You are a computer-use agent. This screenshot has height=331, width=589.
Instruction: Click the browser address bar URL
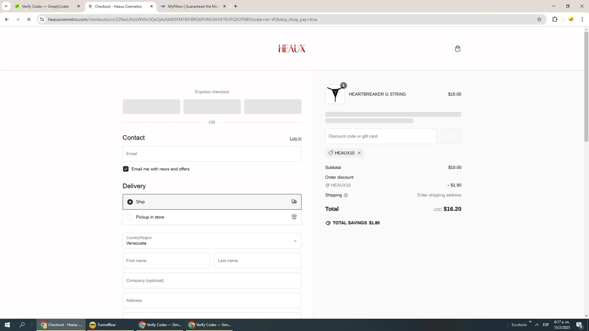pos(183,19)
